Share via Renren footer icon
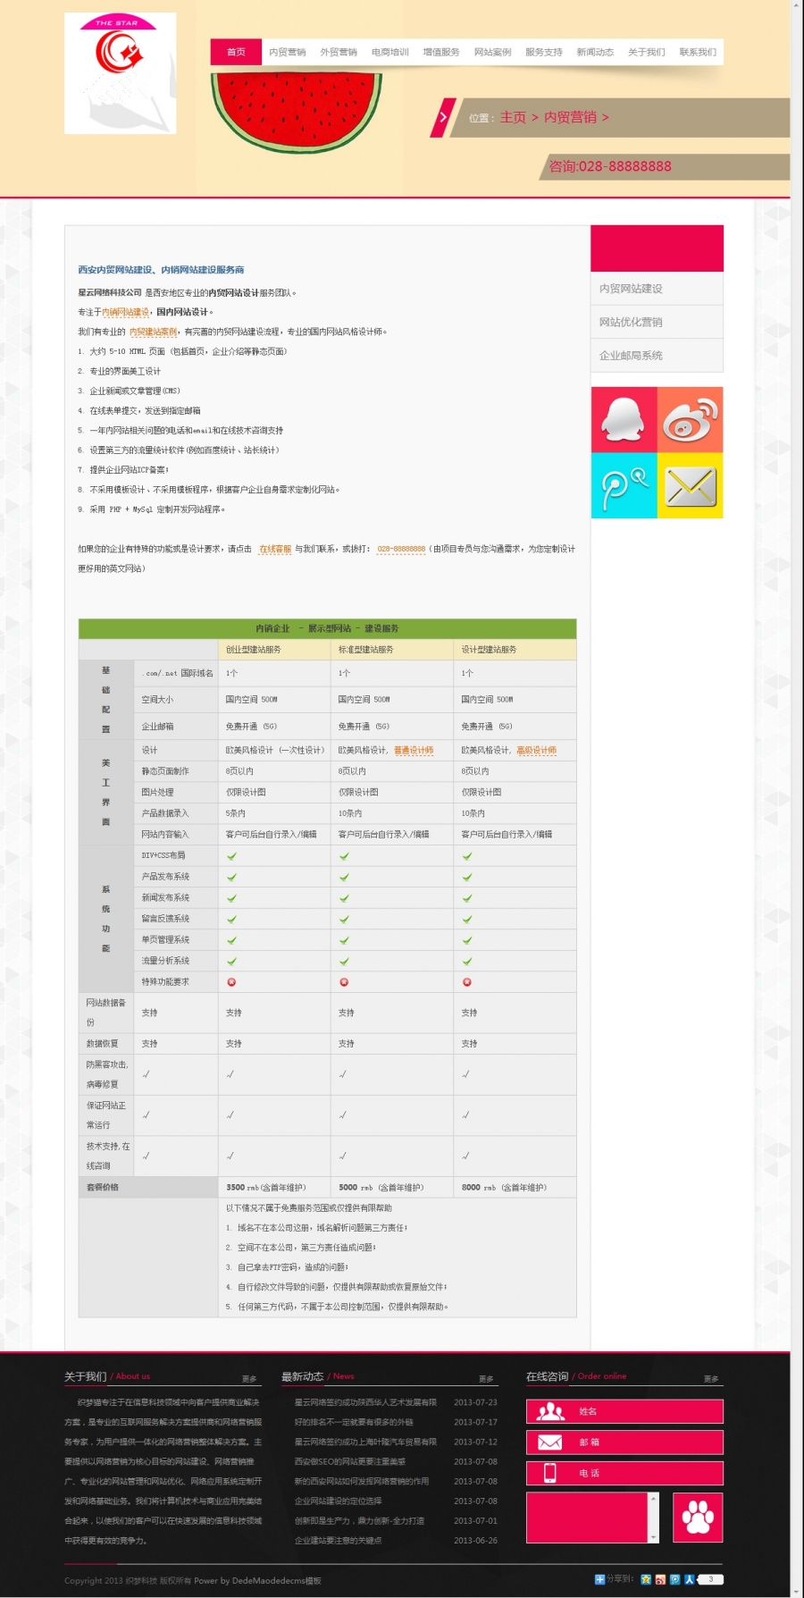 coord(689,1579)
